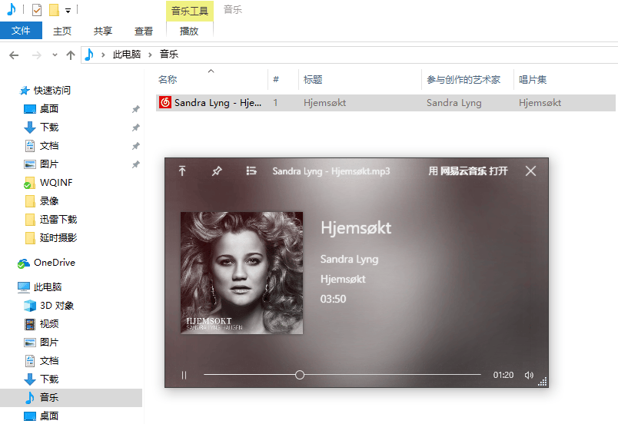Viewport: 618px width, 424px height.
Task: Pause the playing song Hjemsøkt
Action: pos(184,375)
